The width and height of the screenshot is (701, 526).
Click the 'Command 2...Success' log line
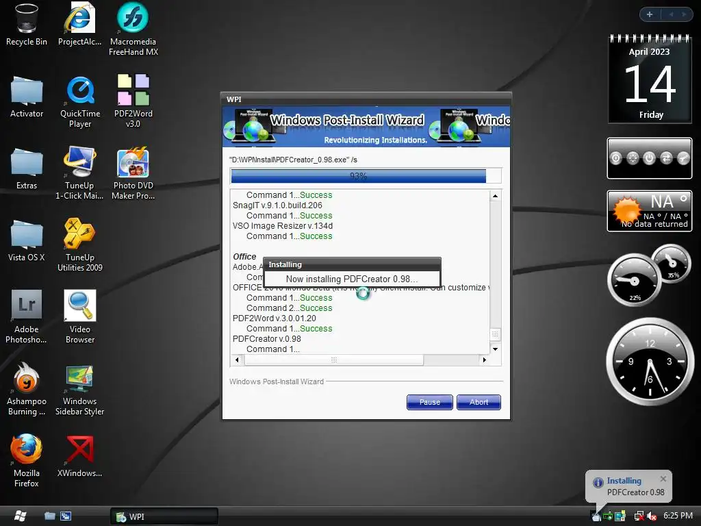coord(290,308)
